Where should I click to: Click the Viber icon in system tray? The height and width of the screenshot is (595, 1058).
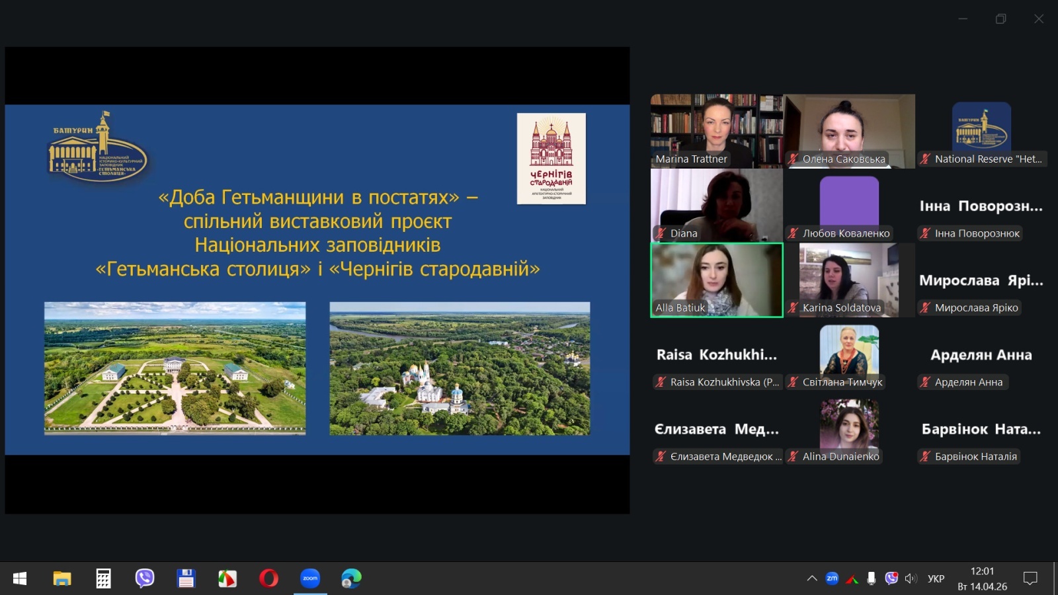coord(891,578)
